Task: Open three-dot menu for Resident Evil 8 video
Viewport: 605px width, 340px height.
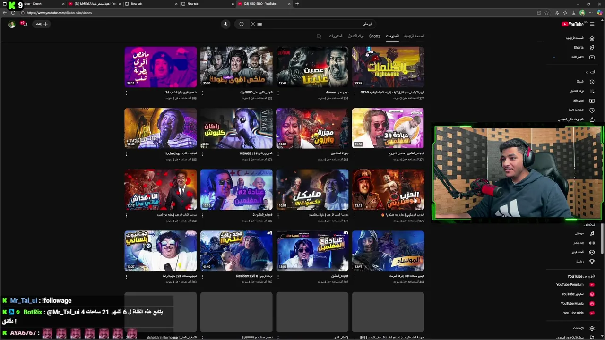Action: pos(202,277)
